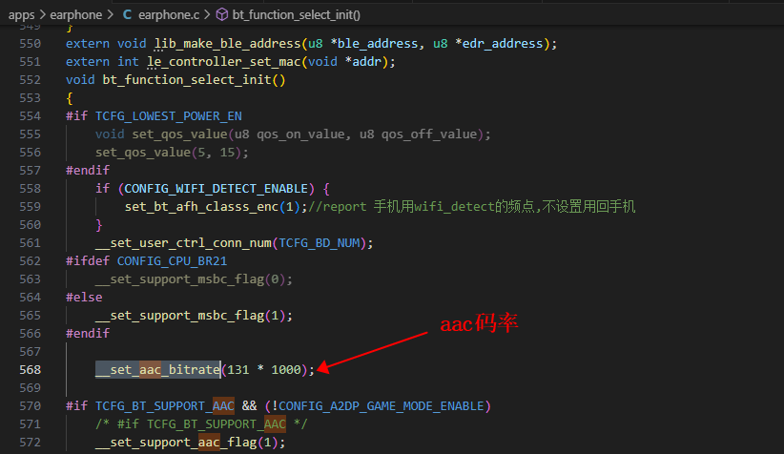This screenshot has height=454, width=784.
Task: Click #else directive on line 564
Action: coord(84,298)
